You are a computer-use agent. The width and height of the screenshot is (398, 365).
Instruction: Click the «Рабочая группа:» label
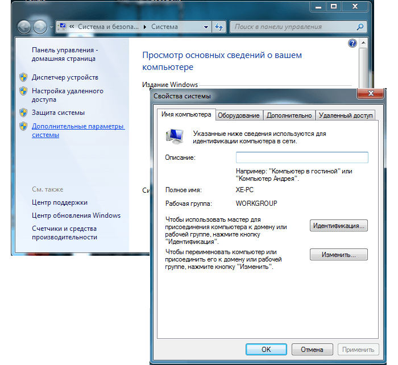pyautogui.click(x=189, y=204)
